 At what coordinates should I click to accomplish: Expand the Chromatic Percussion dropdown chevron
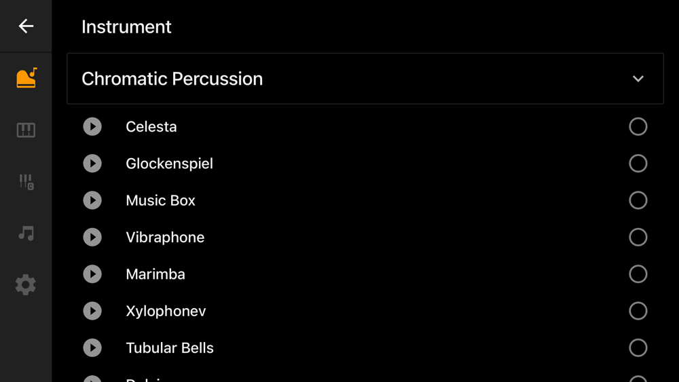click(x=638, y=79)
